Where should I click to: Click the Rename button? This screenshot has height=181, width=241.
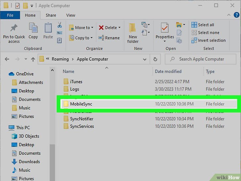109,38
